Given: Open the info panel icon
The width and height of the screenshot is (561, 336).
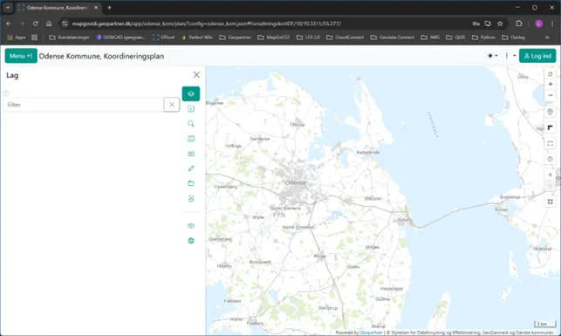Looking at the screenshot, I should pyautogui.click(x=191, y=109).
